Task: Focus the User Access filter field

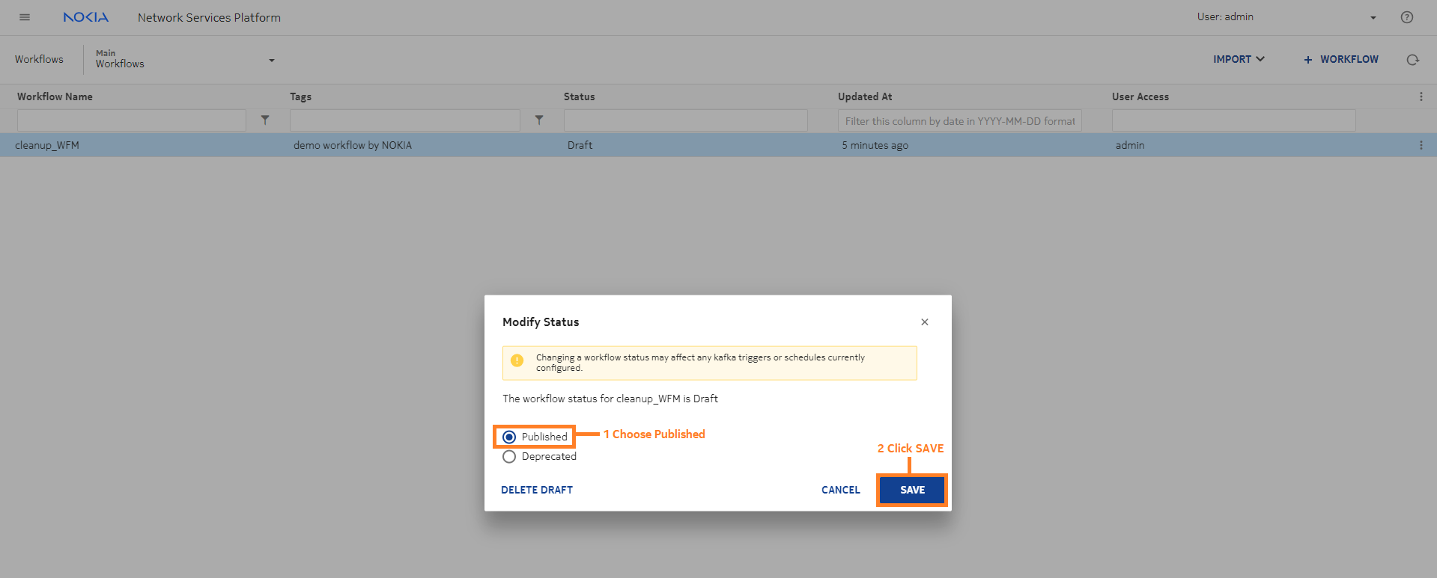Action: [1234, 120]
